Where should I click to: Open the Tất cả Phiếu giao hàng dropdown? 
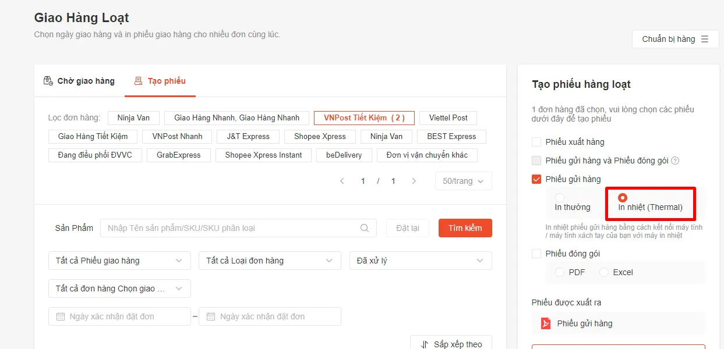(x=119, y=261)
